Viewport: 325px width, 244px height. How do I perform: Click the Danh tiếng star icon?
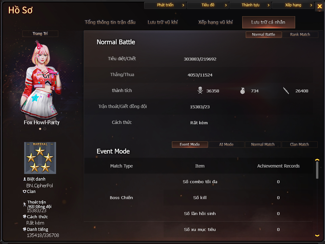click(x=25, y=229)
